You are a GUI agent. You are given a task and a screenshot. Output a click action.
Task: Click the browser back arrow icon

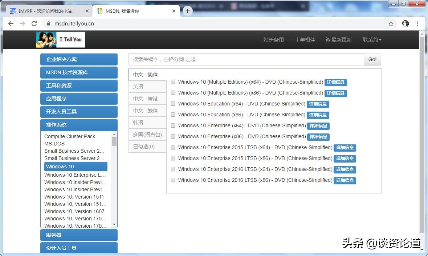[x=11, y=24]
